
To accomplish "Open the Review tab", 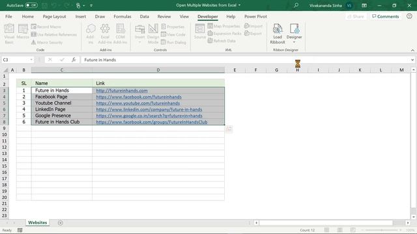I will (164, 16).
